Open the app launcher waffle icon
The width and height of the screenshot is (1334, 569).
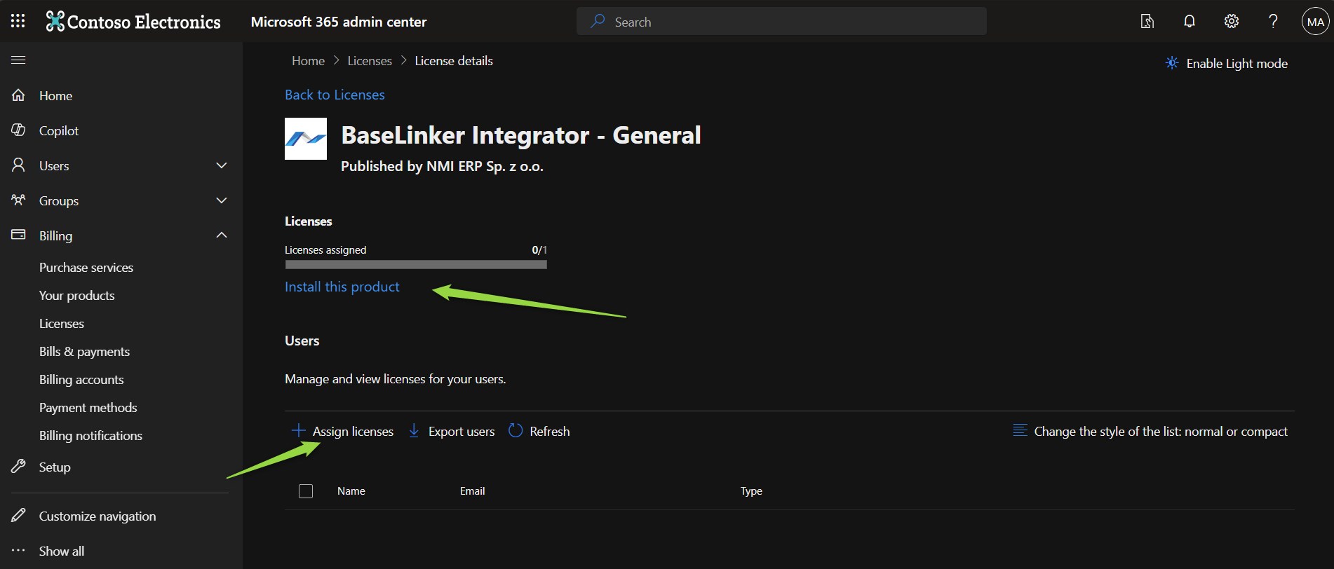click(x=18, y=21)
